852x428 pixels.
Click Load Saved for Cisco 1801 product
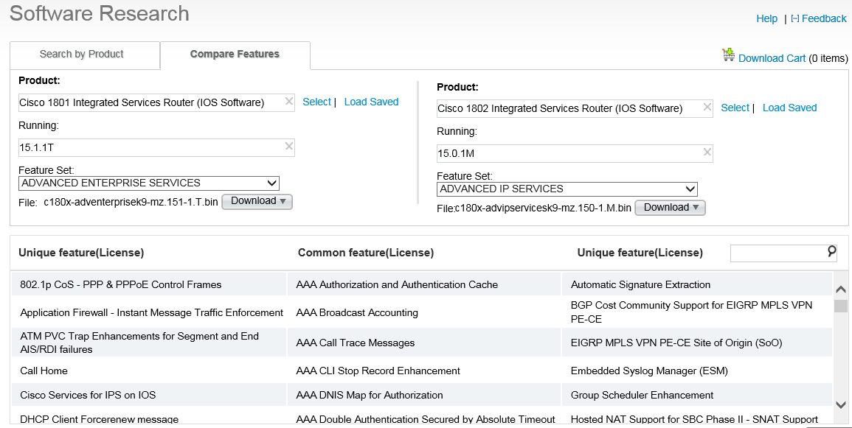(x=371, y=102)
